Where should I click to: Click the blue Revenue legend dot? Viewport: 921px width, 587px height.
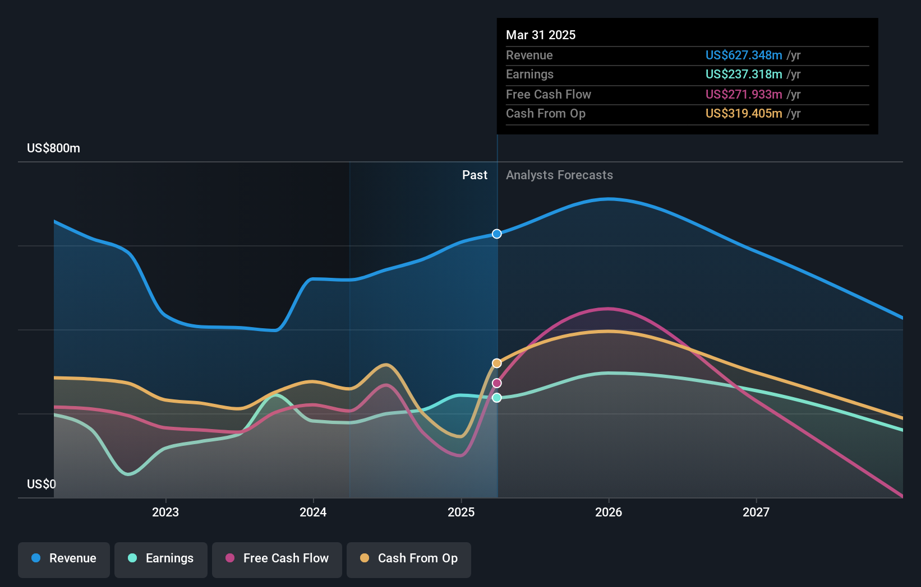point(36,558)
